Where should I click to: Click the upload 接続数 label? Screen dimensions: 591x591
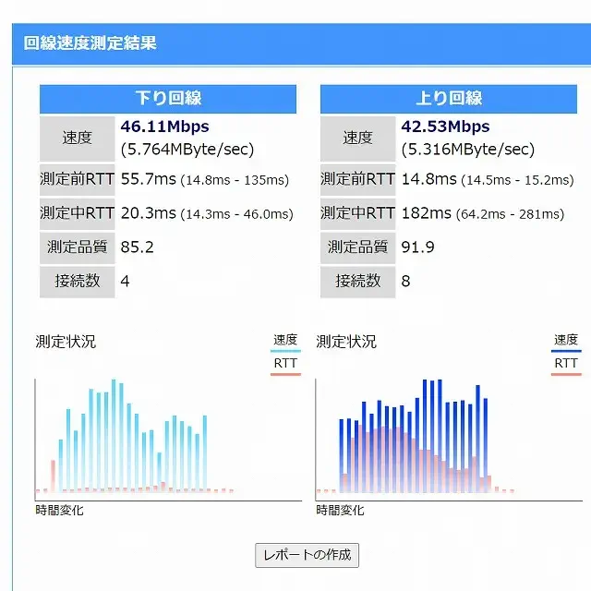pyautogui.click(x=357, y=282)
